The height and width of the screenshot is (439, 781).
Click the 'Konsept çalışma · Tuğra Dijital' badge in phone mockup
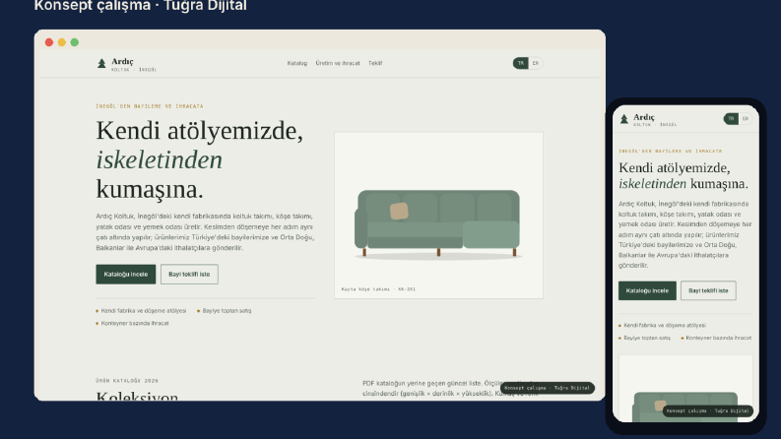coord(708,410)
